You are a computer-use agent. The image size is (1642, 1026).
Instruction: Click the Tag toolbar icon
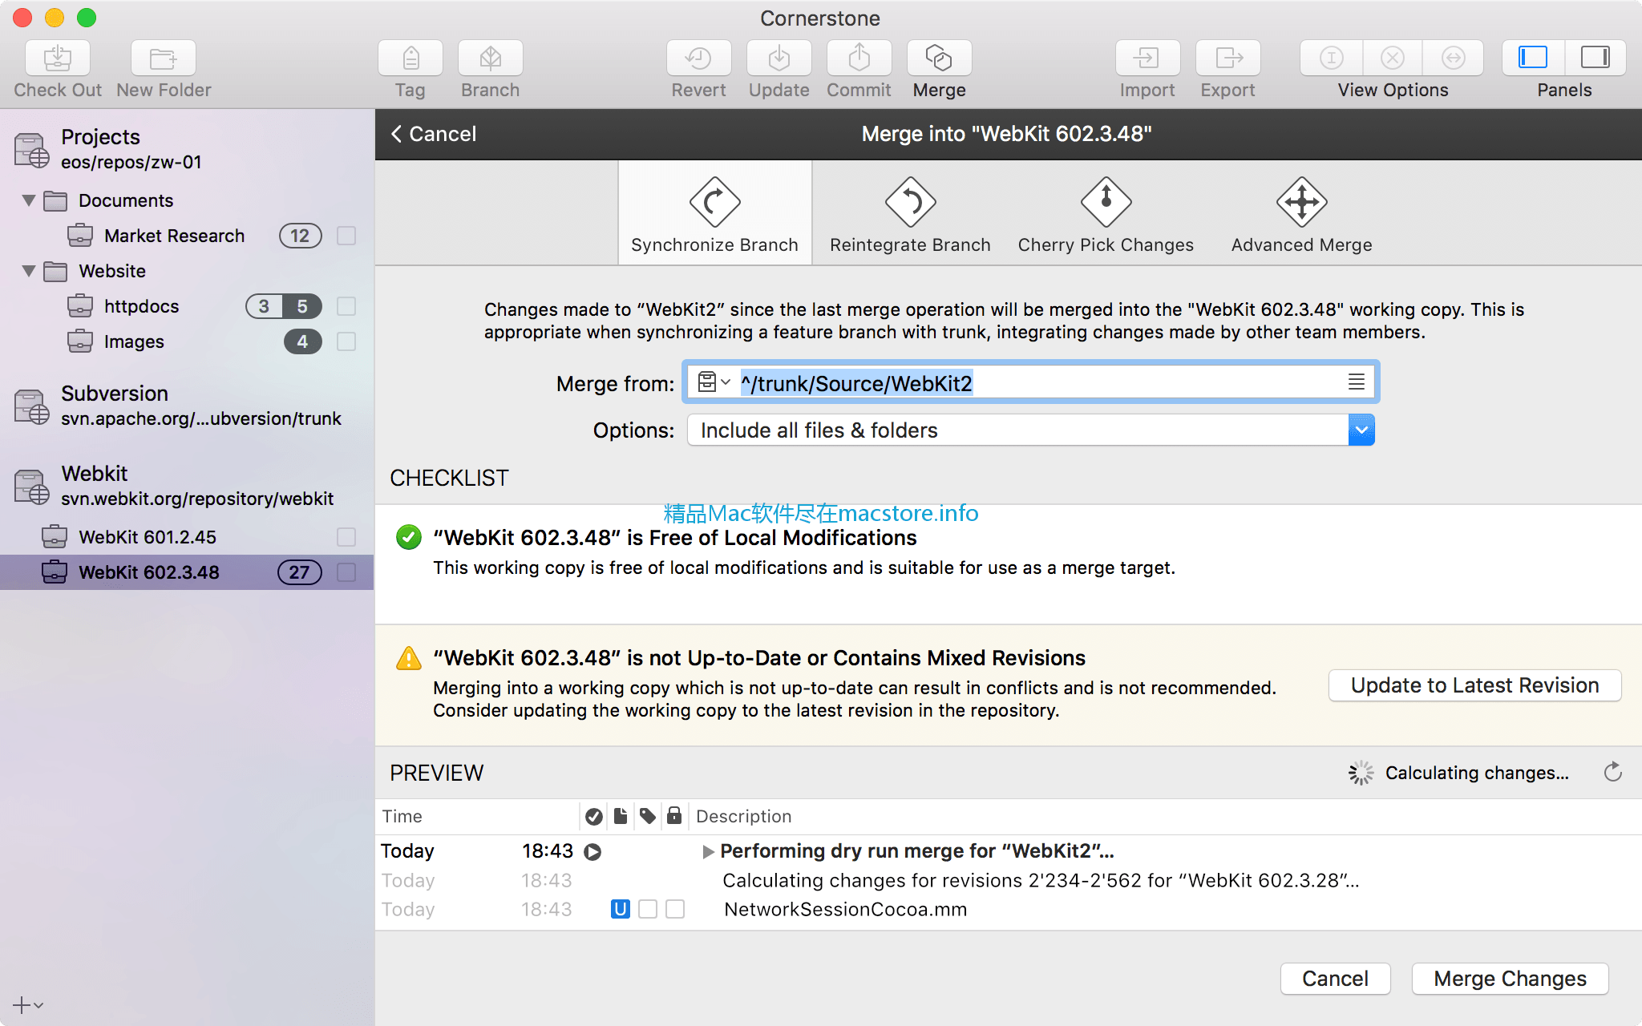(x=410, y=59)
